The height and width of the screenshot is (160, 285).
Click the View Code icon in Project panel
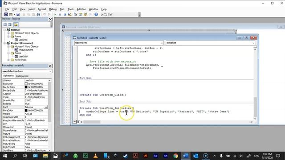tap(5, 24)
